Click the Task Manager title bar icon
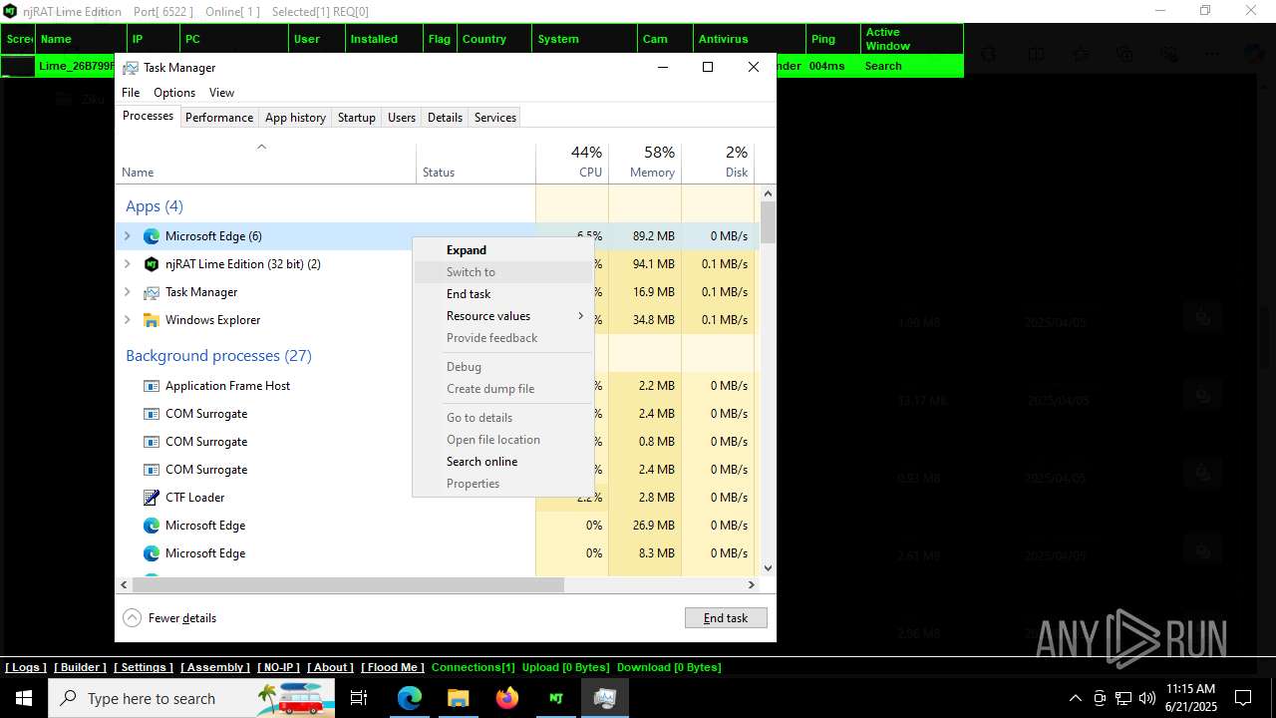Viewport: 1276px width, 718px height. tap(131, 68)
